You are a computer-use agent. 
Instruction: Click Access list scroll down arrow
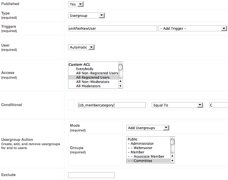tap(120, 86)
